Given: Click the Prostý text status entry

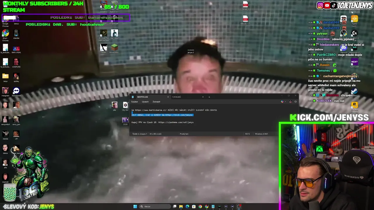Looking at the screenshot, I should (184, 134).
